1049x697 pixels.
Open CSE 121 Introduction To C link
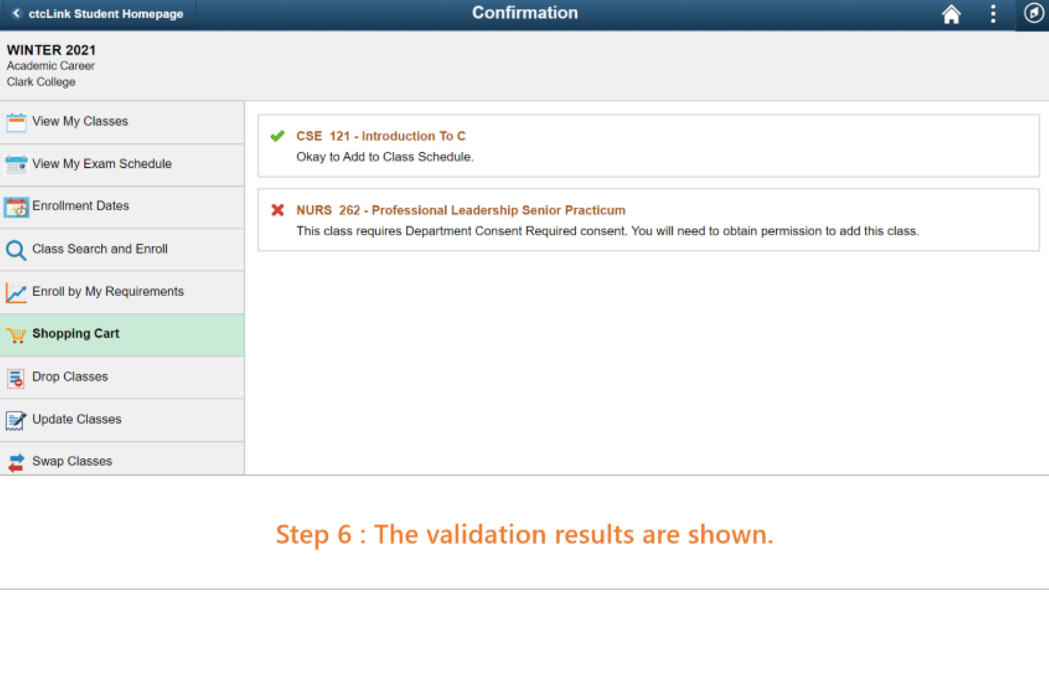tap(381, 136)
